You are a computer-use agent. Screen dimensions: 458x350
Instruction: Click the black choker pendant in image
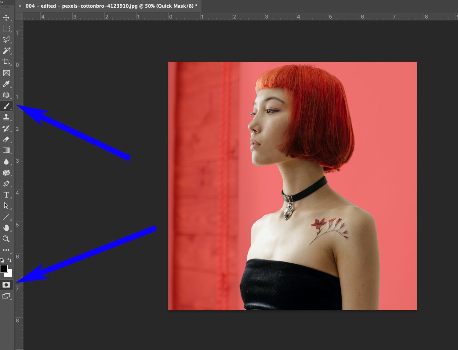(x=288, y=212)
